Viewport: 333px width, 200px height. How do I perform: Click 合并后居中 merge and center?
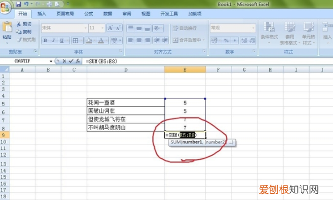[x=187, y=40]
